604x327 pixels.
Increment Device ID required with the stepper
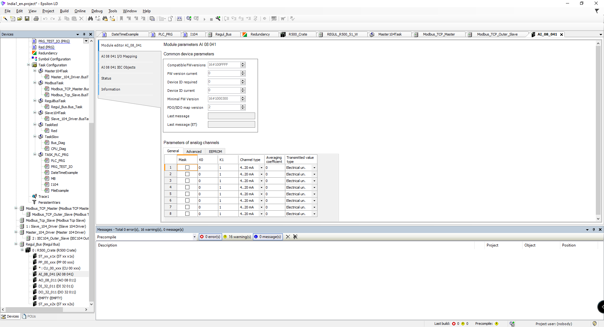242,80
